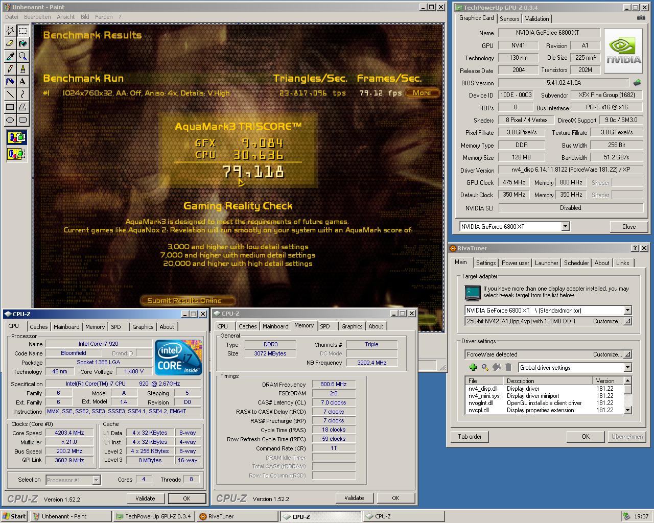
Task: Open SPD tab in right CPU-Z memory window
Action: click(325, 326)
